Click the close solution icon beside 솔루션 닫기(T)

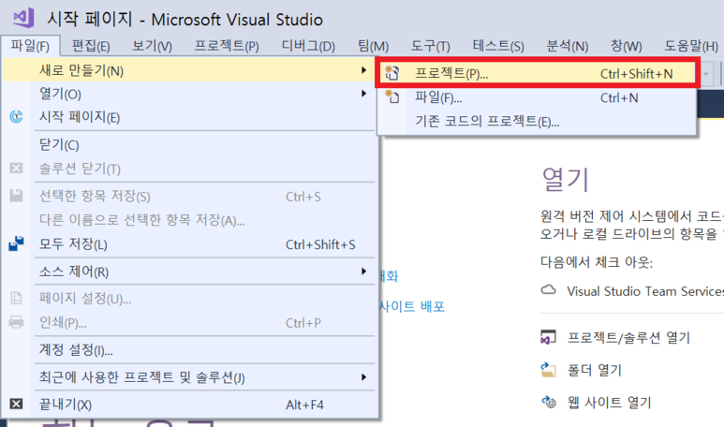(16, 168)
